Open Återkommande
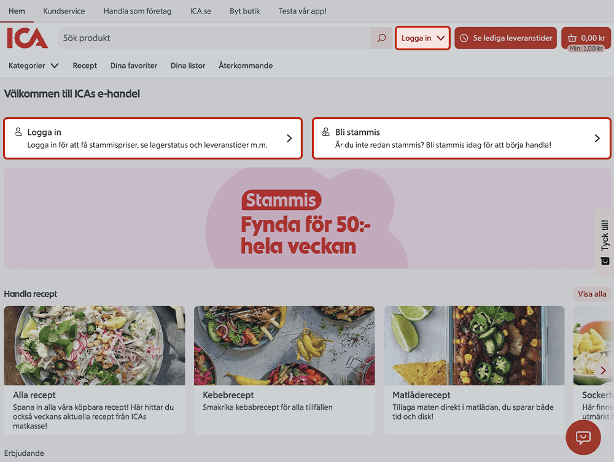614x462 pixels. pos(246,66)
